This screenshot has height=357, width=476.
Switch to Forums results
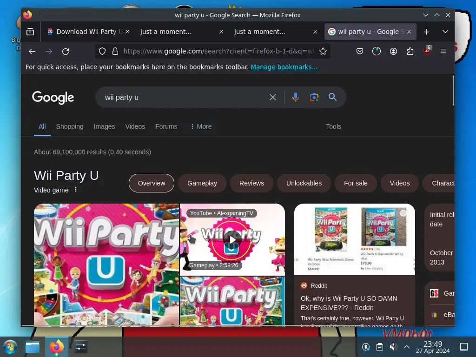[166, 126]
